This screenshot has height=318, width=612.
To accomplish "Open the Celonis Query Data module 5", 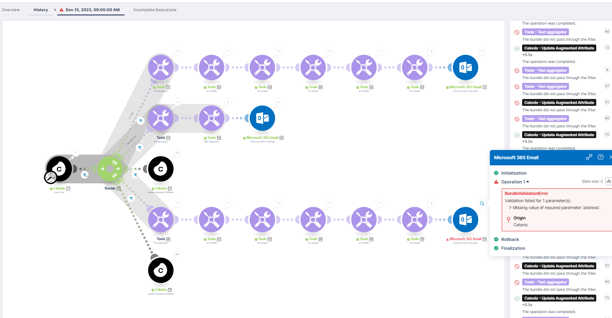I will (59, 169).
